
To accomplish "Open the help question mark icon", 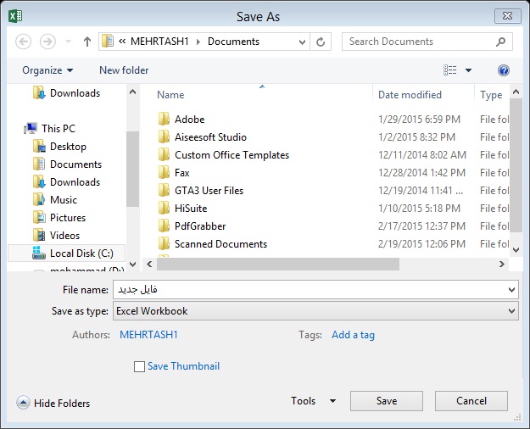I will [x=504, y=70].
